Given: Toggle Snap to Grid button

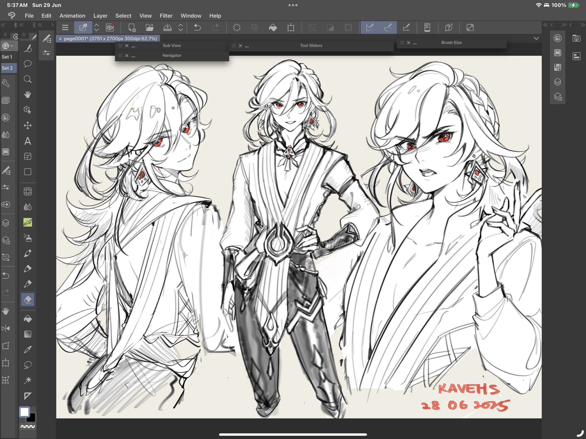Looking at the screenshot, I should tap(406, 27).
